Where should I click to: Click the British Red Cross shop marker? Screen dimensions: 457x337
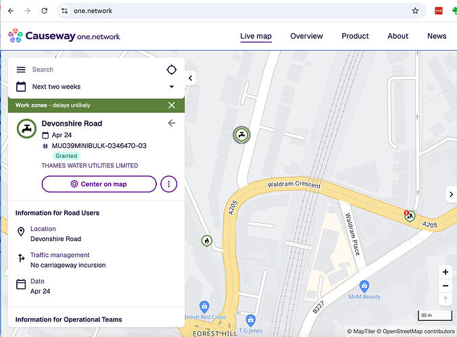(204, 307)
